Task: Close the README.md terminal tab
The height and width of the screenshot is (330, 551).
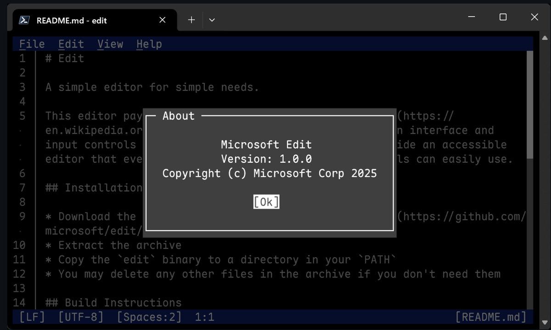Action: pos(162,20)
